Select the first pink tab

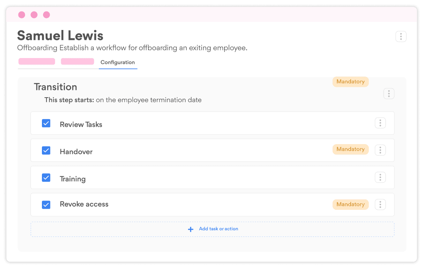tap(37, 61)
